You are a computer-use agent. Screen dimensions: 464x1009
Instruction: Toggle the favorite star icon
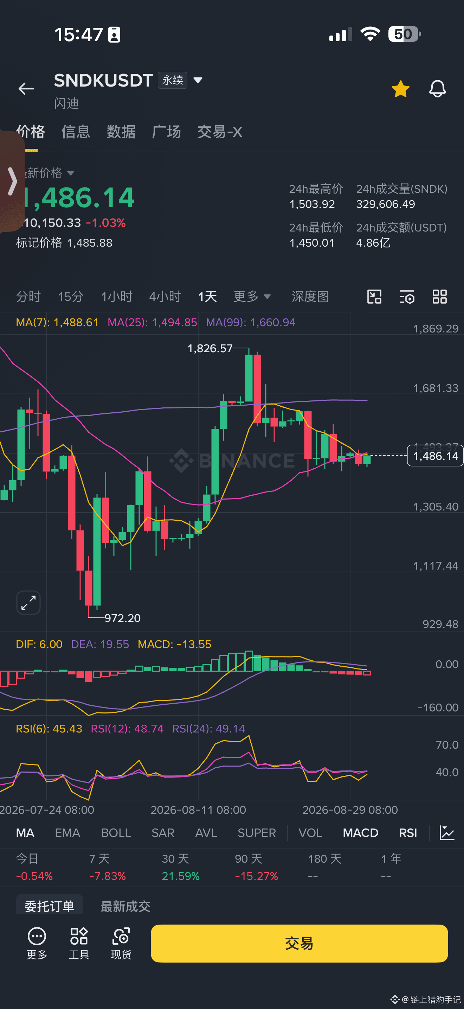coord(401,89)
